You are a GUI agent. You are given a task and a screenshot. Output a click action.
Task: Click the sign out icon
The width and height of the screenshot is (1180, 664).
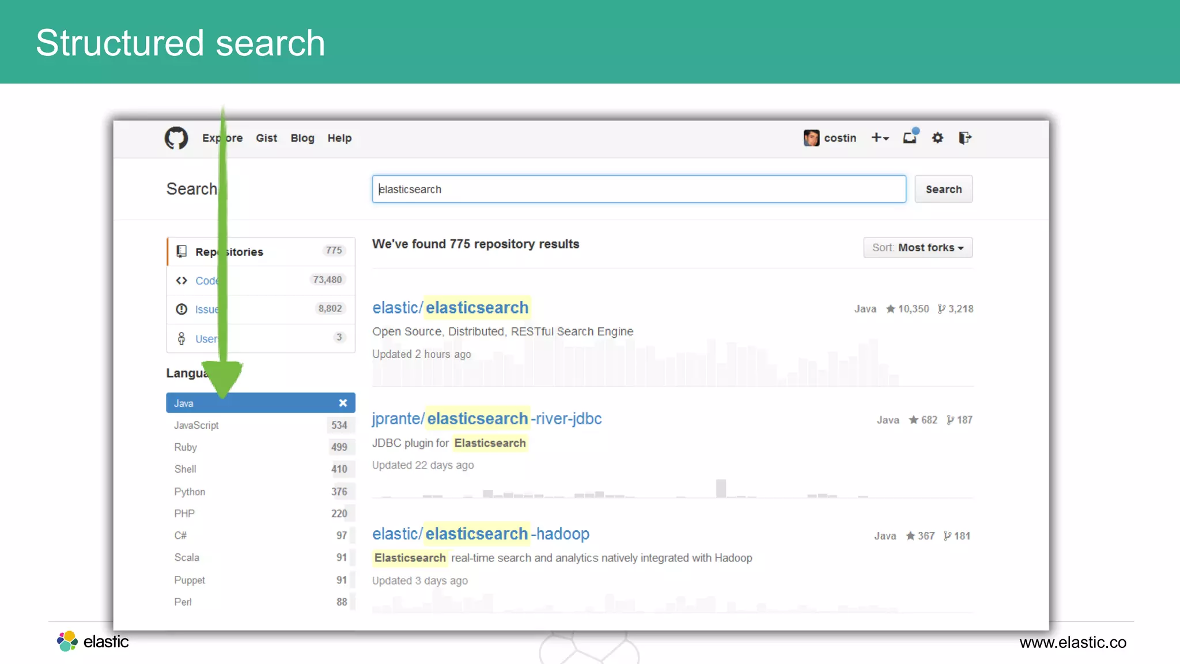pos(965,138)
